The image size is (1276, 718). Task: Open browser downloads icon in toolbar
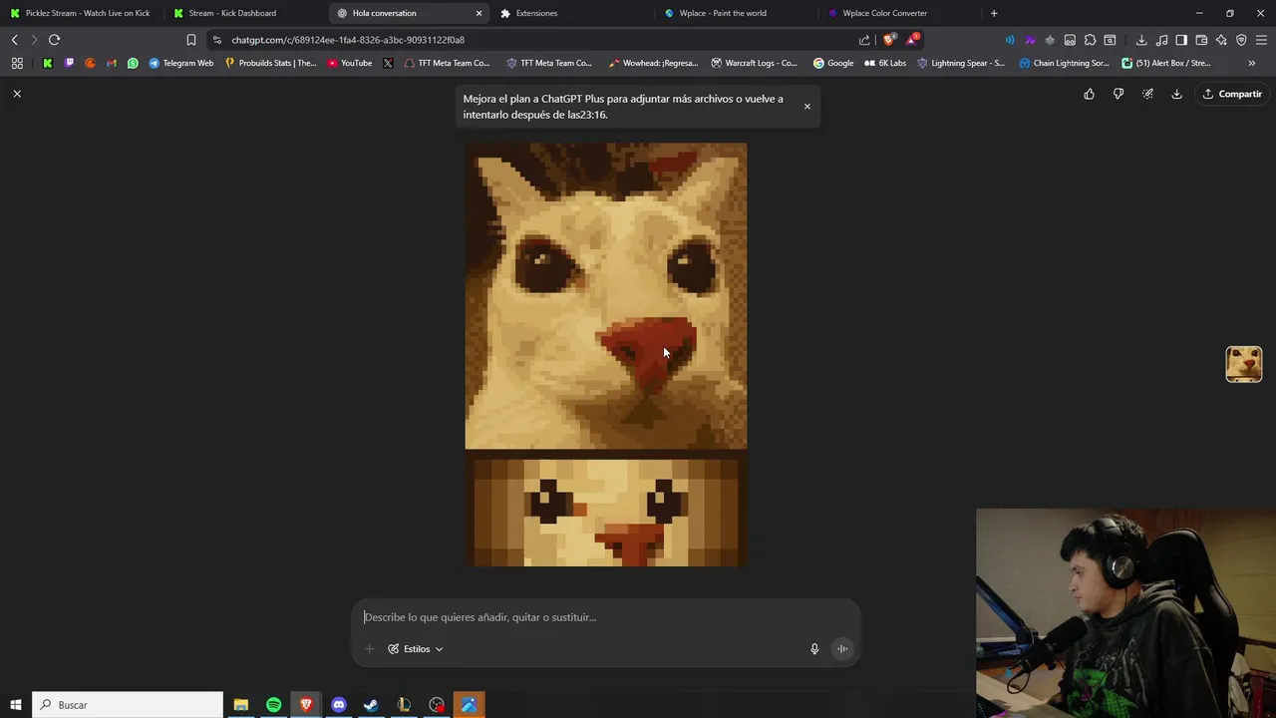click(1141, 40)
